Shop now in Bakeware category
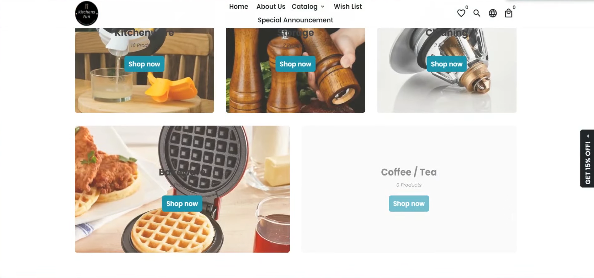The height and width of the screenshot is (278, 594). pos(182,203)
